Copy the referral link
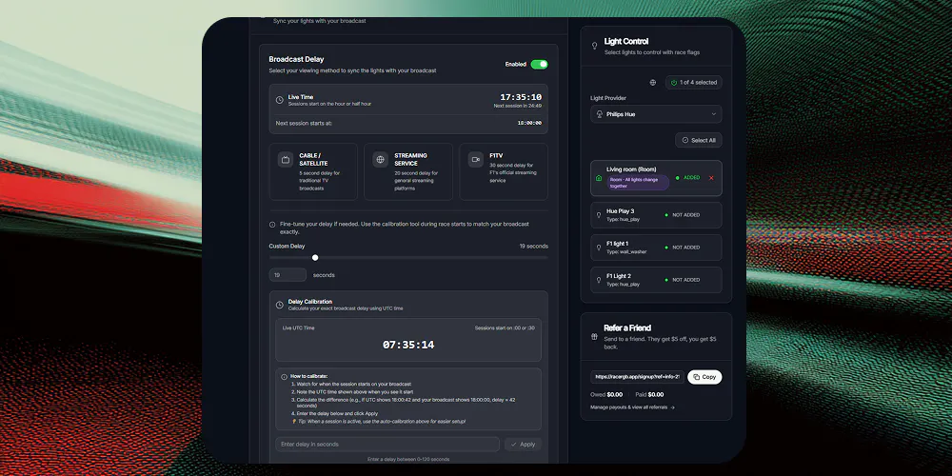952x476 pixels. pyautogui.click(x=704, y=377)
